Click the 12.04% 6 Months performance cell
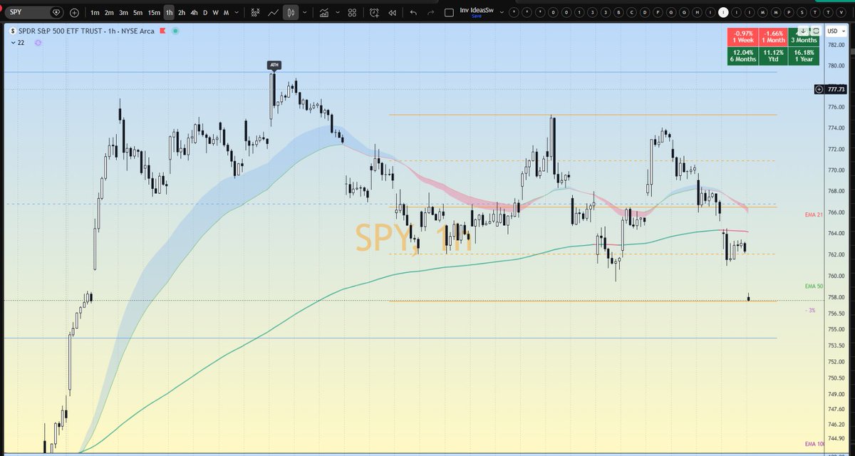Image resolution: width=855 pixels, height=456 pixels. tap(742, 56)
